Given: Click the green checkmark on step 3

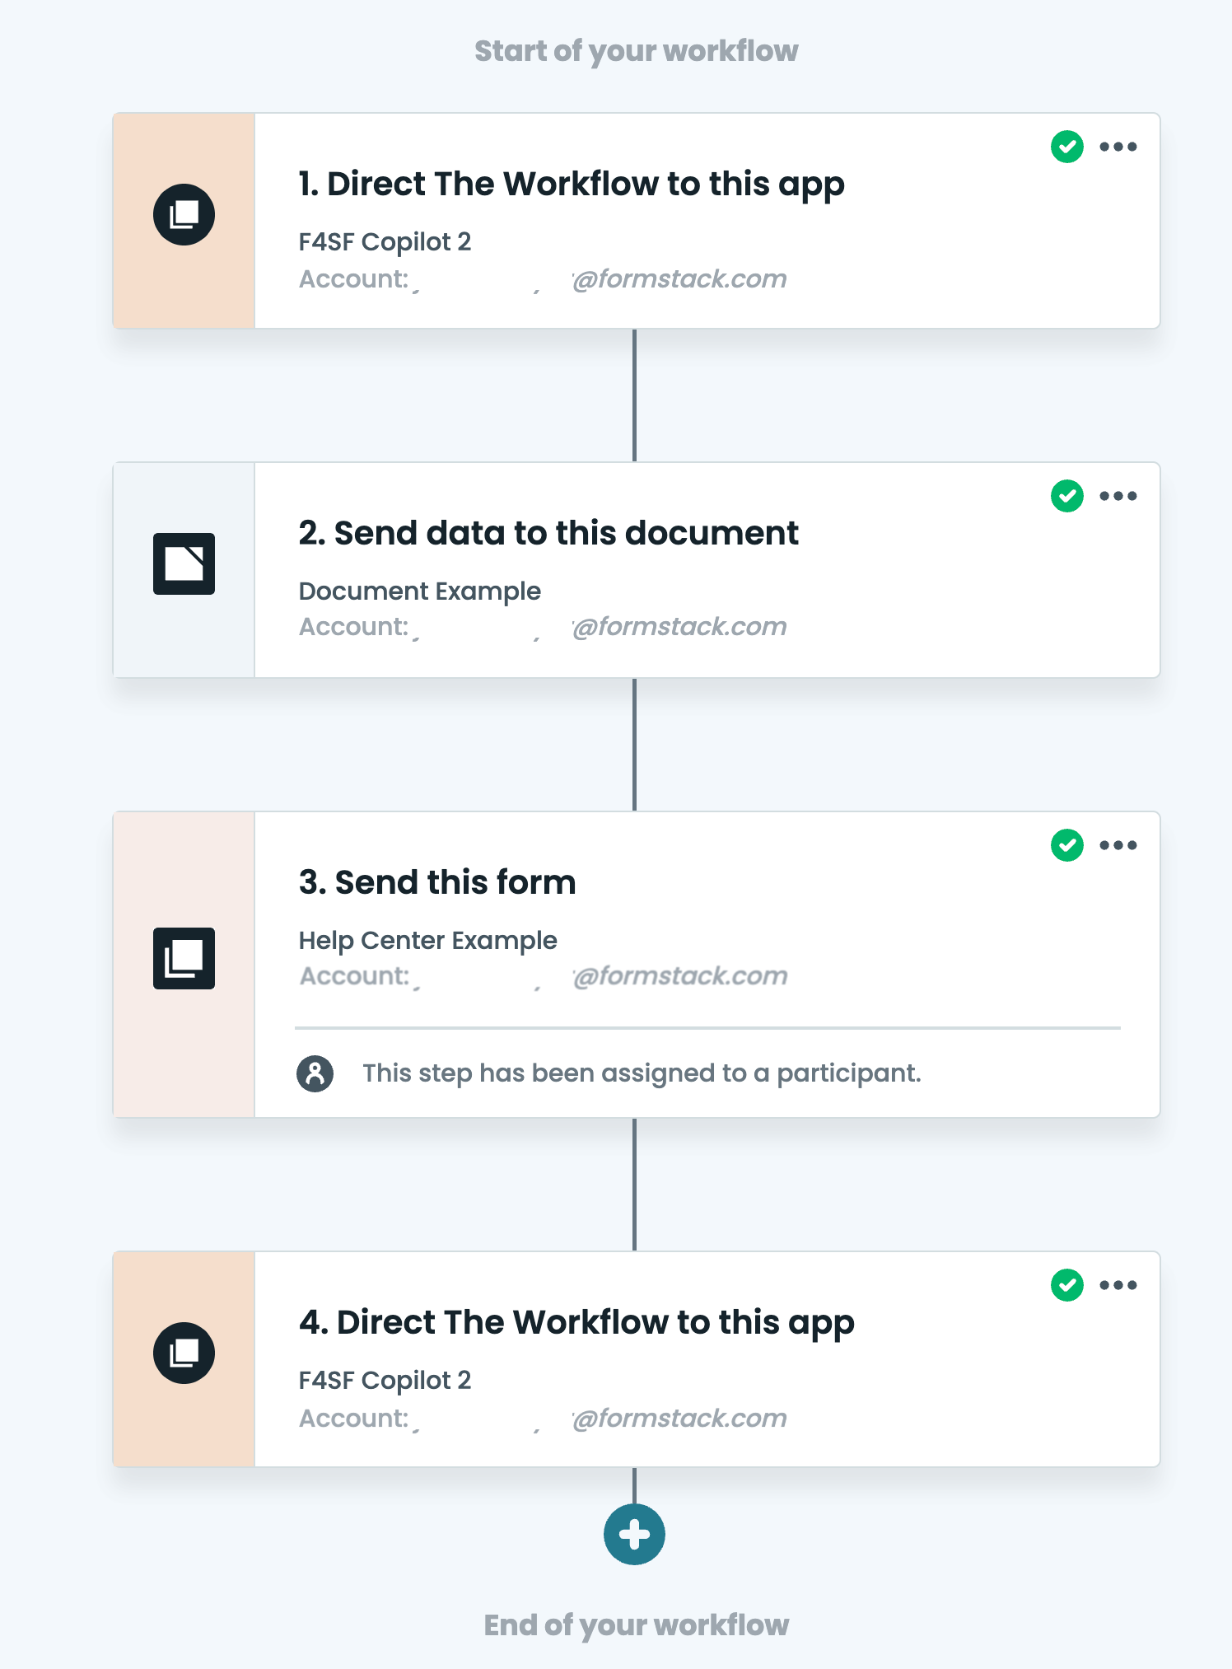Looking at the screenshot, I should [1067, 845].
